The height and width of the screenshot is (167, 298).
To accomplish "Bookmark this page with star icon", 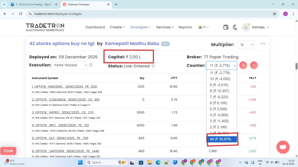I will [x=274, y=14].
